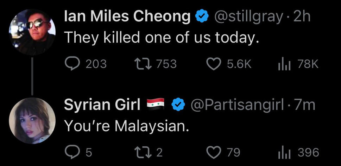Click the Ian Miles Cheong display name
The width and height of the screenshot is (341, 166).
coord(127,17)
